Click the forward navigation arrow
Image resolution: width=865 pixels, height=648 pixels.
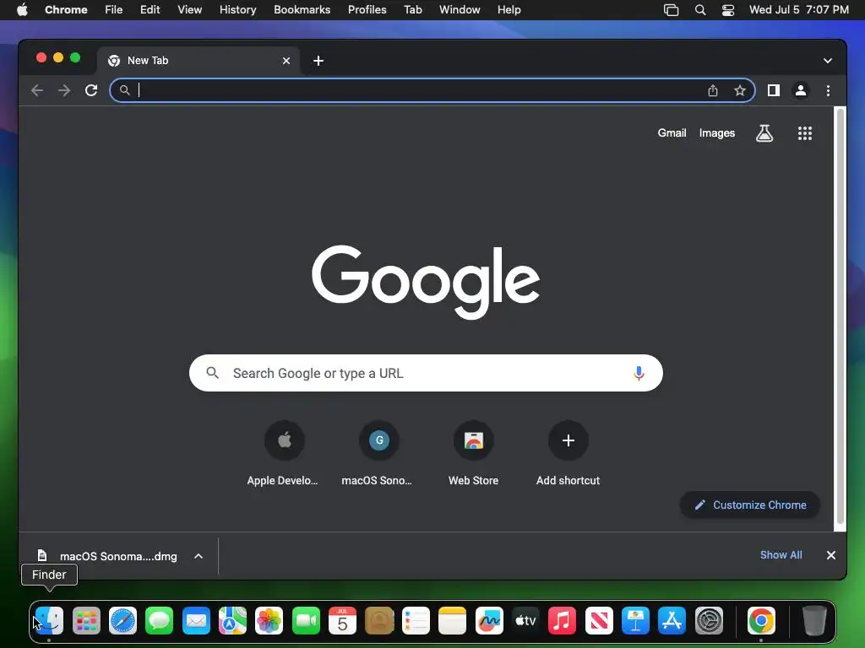point(64,90)
